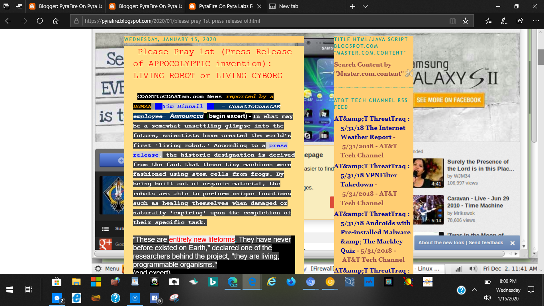Open the Please Pray 1st post title

click(212, 63)
